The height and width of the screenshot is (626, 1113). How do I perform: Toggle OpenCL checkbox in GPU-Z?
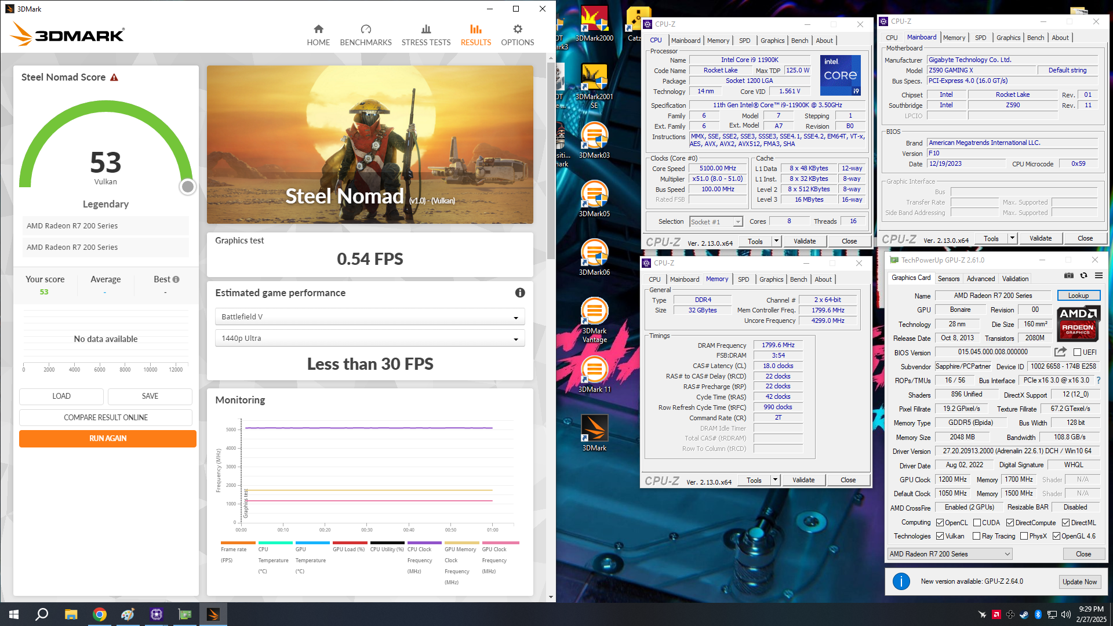pyautogui.click(x=940, y=523)
